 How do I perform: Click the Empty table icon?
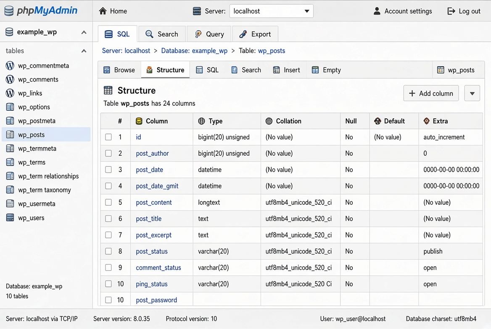click(x=315, y=70)
